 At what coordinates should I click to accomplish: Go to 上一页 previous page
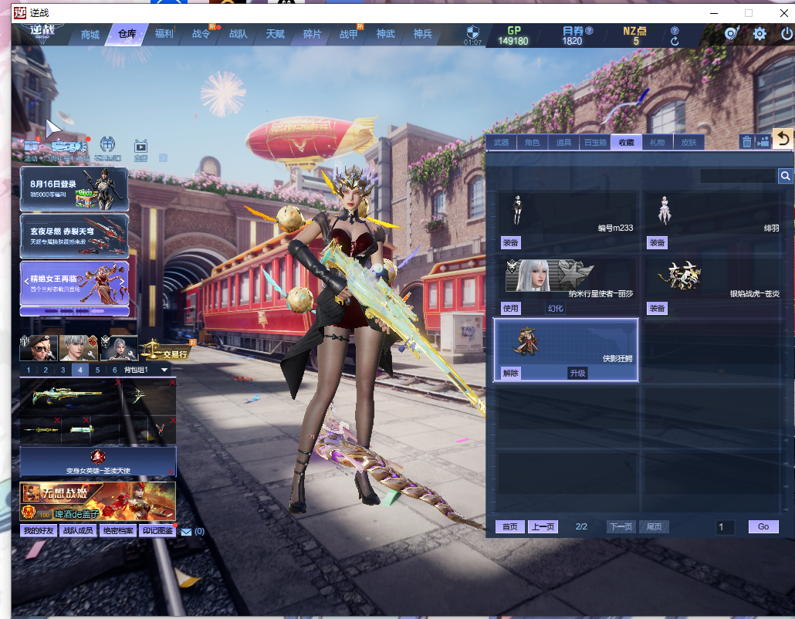point(543,526)
